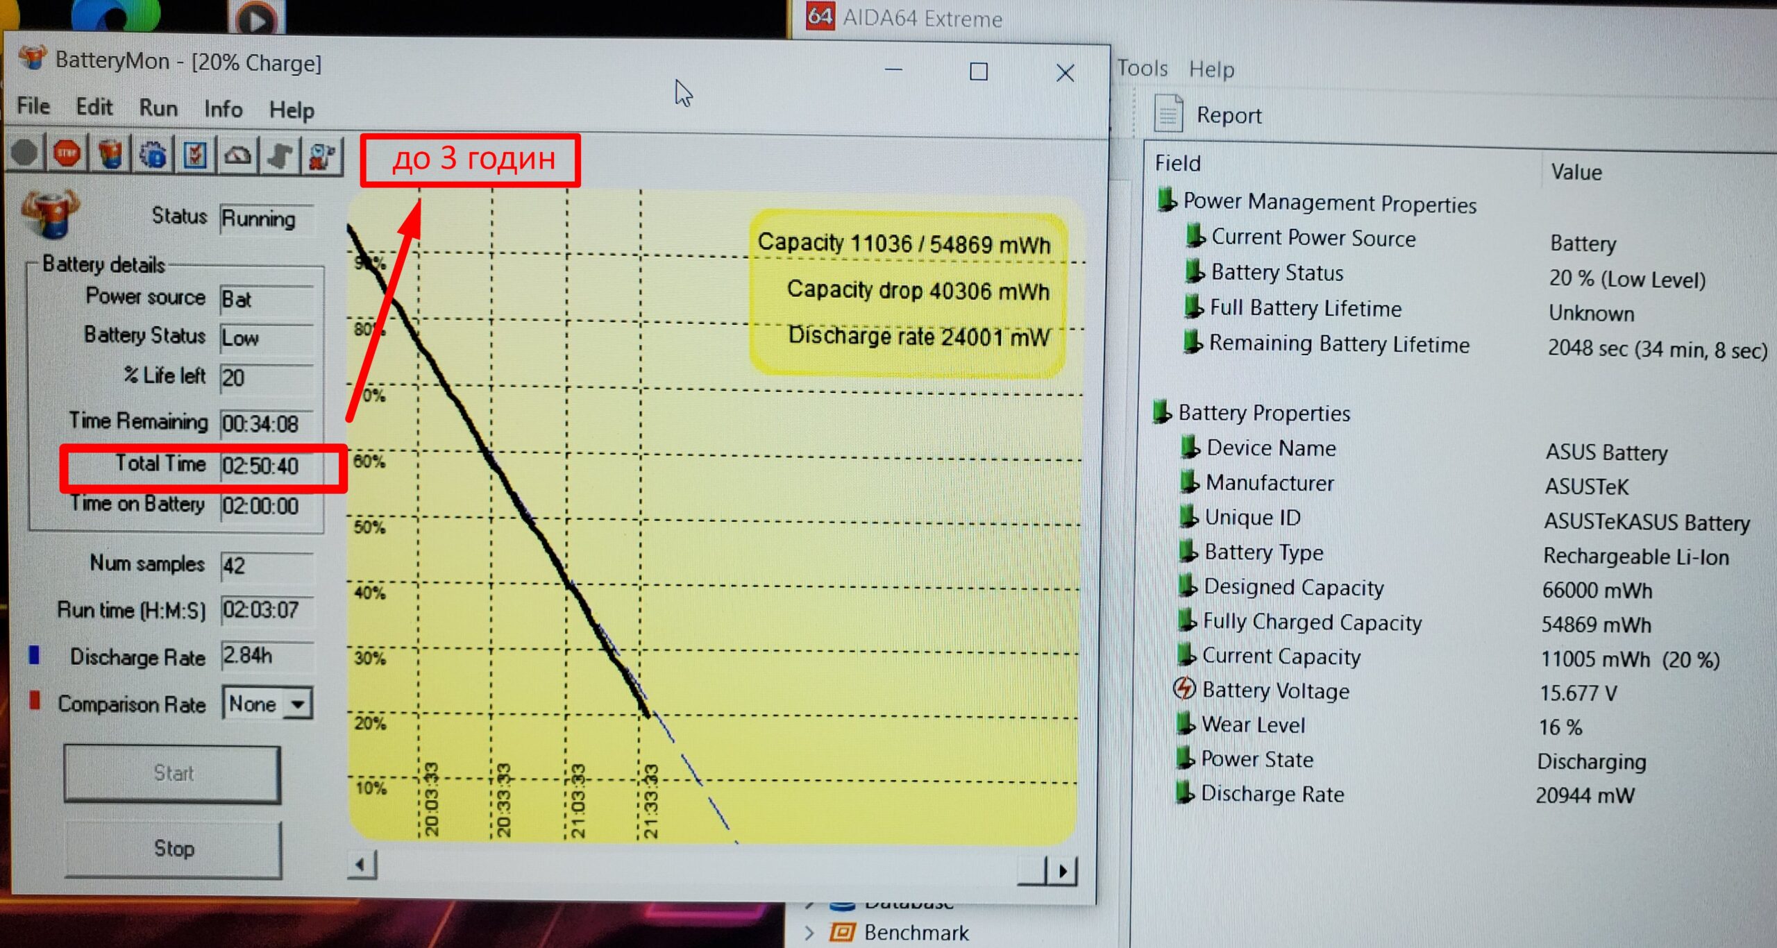
Task: Click the red STOP sign toolbar icon
Action: pos(67,153)
